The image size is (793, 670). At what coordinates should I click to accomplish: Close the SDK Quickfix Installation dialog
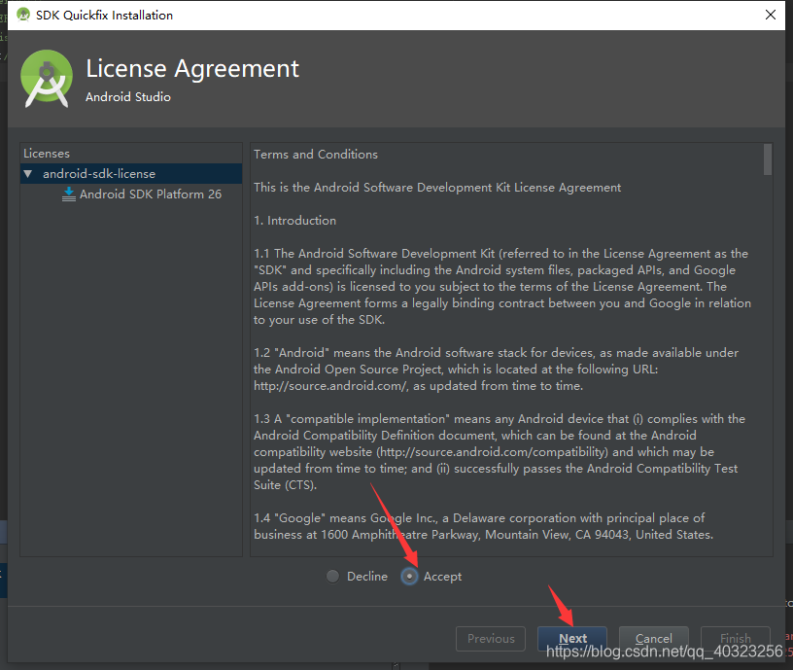click(771, 15)
